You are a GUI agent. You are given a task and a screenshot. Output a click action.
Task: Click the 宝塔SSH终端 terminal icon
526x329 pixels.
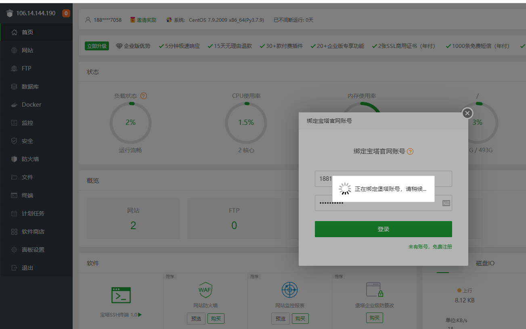coord(121,295)
